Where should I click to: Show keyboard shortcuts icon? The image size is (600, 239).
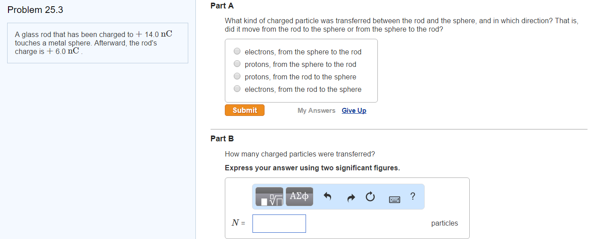click(x=394, y=199)
